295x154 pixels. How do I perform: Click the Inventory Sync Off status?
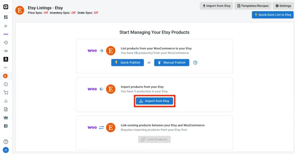pyautogui.click(x=73, y=13)
